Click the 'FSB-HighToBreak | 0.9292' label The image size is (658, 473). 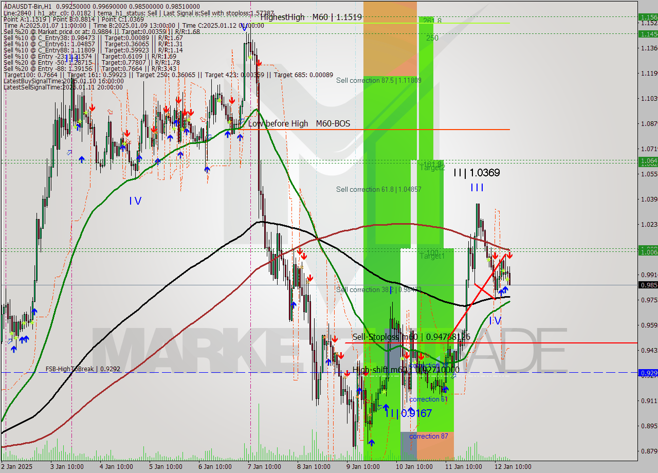pyautogui.click(x=83, y=369)
